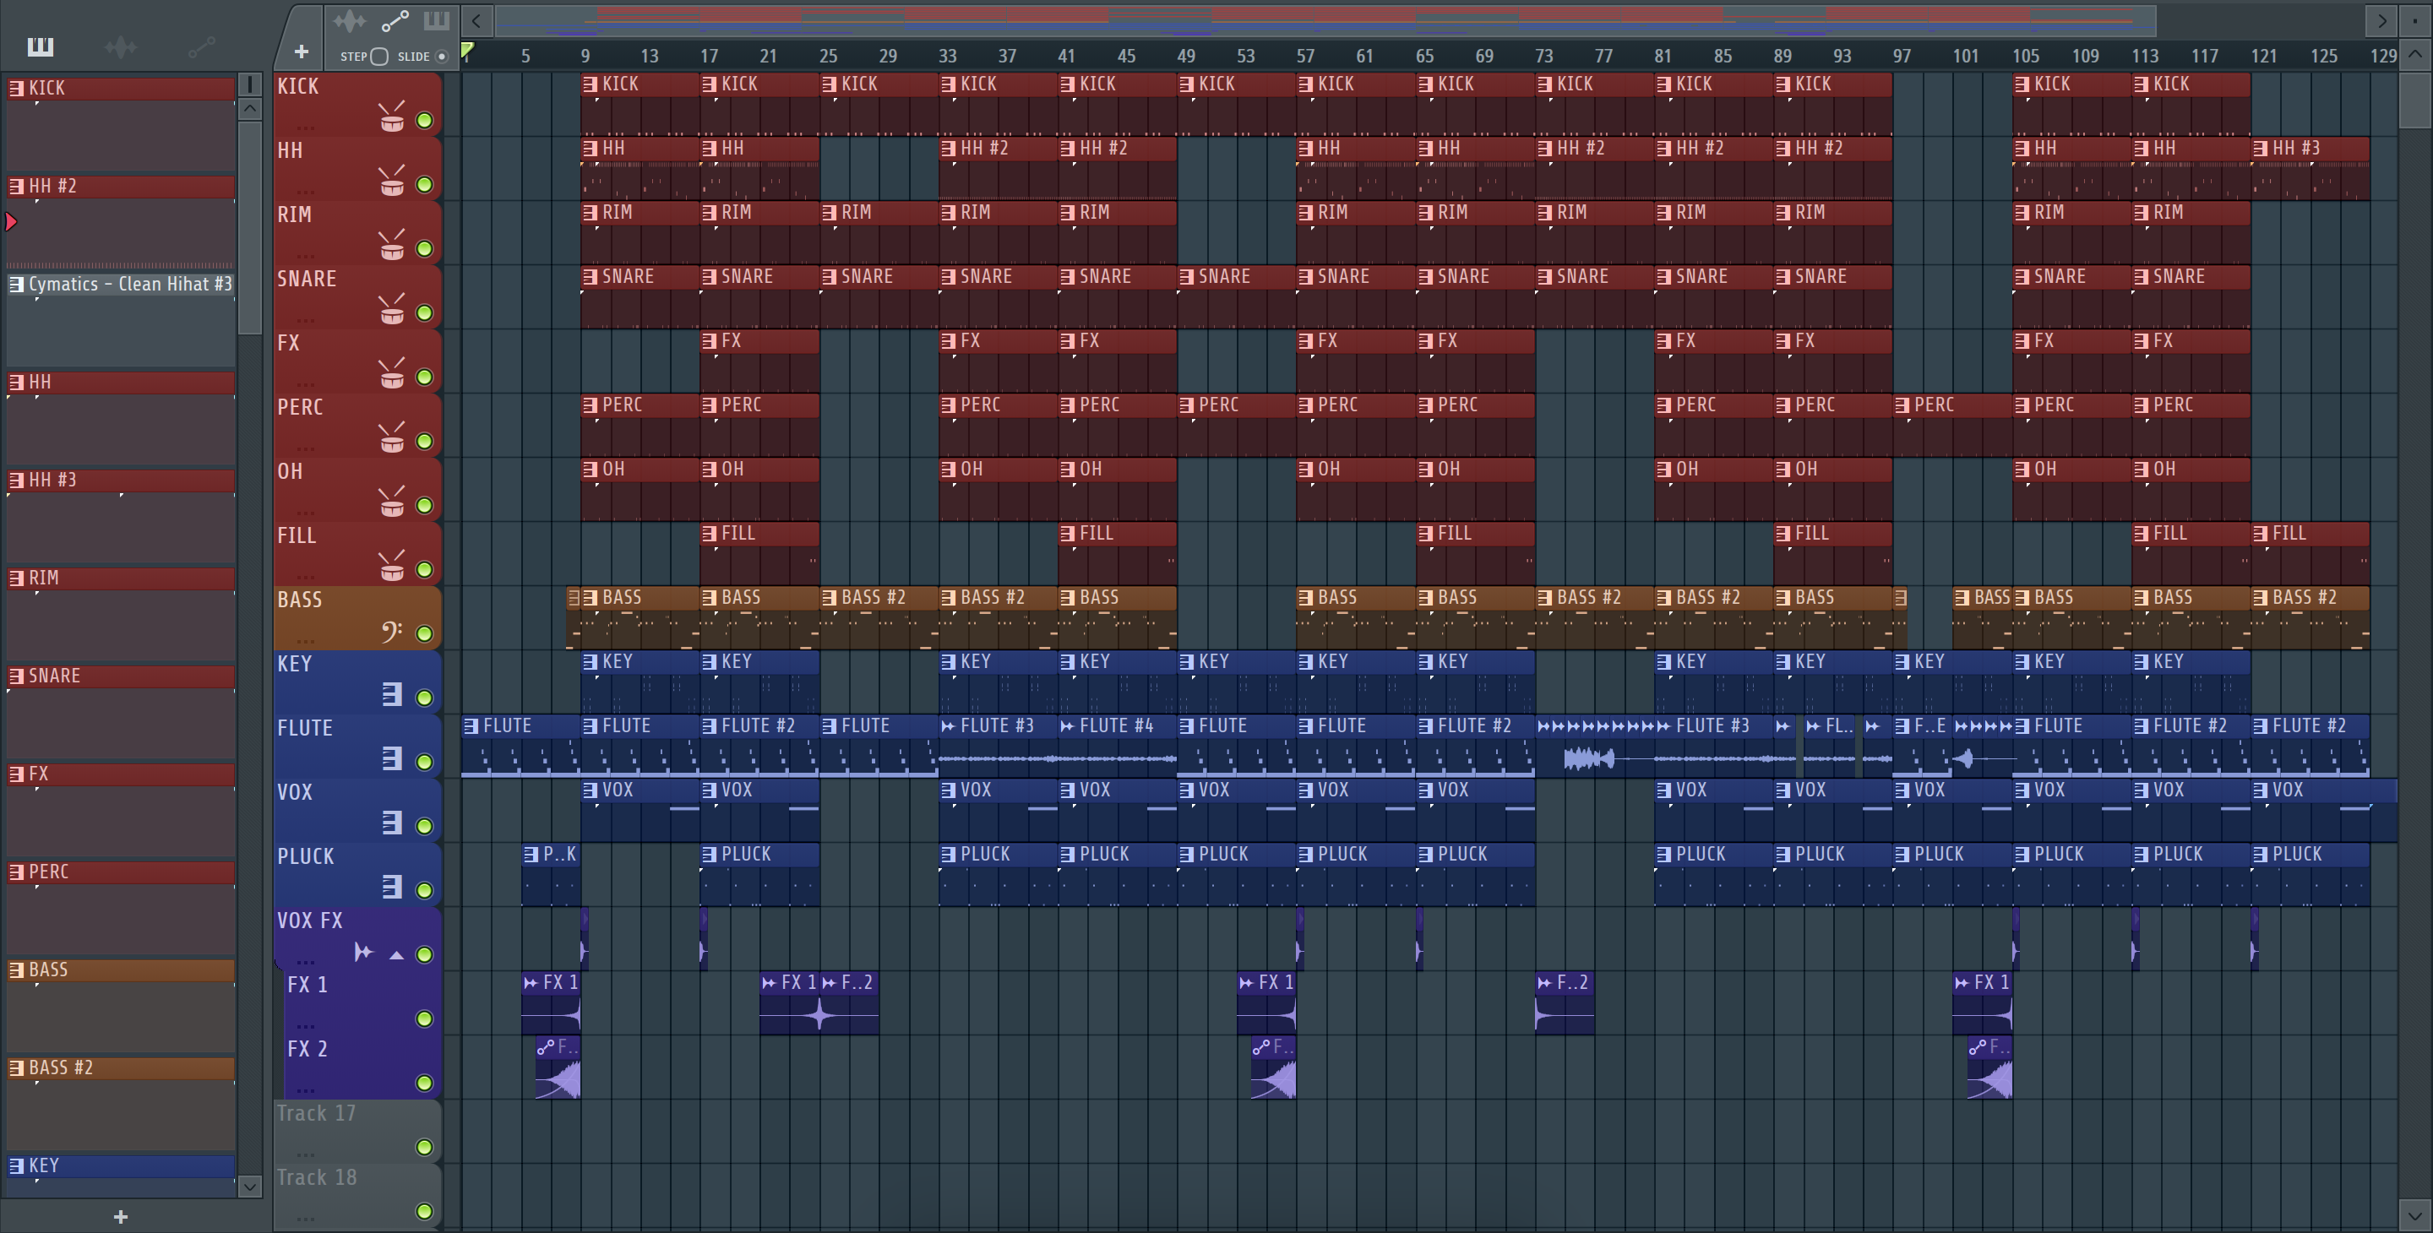Open the HH track options dots menu
2433x1233 pixels.
point(304,192)
